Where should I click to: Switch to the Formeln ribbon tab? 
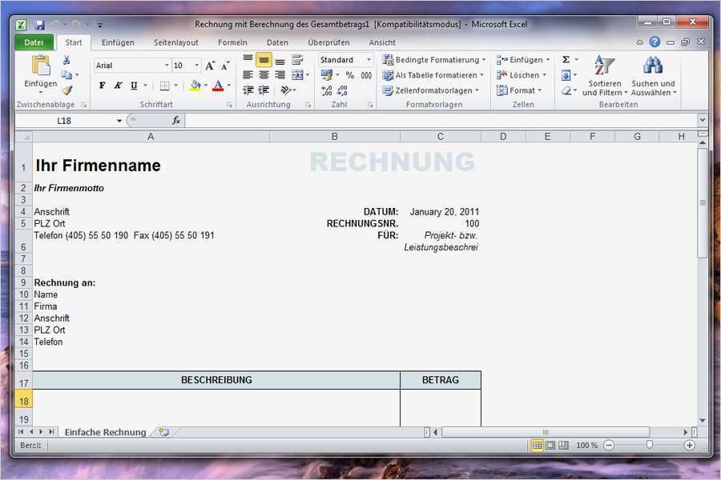pyautogui.click(x=232, y=42)
